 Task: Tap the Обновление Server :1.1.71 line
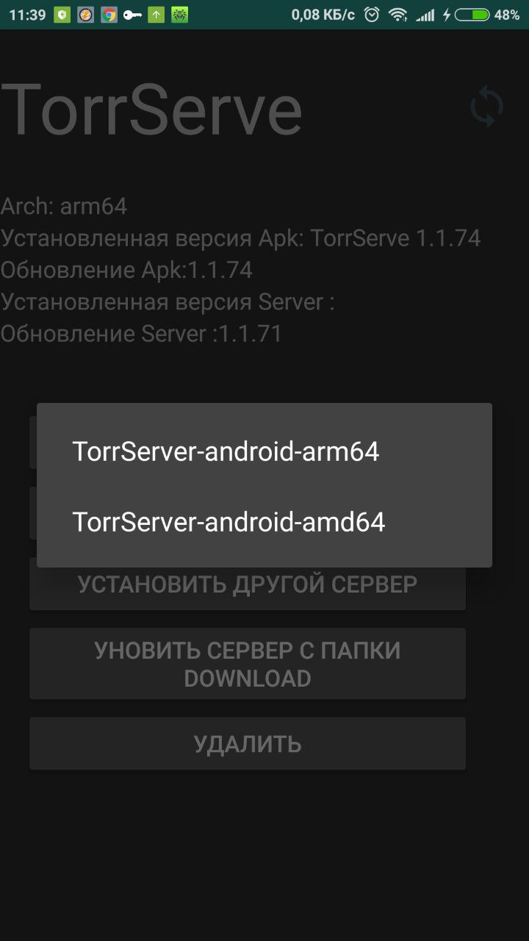coord(141,334)
